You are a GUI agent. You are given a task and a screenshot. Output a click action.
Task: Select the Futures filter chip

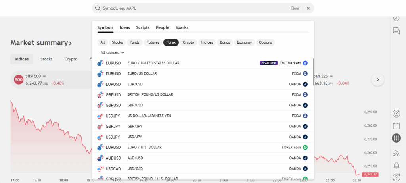[153, 42]
